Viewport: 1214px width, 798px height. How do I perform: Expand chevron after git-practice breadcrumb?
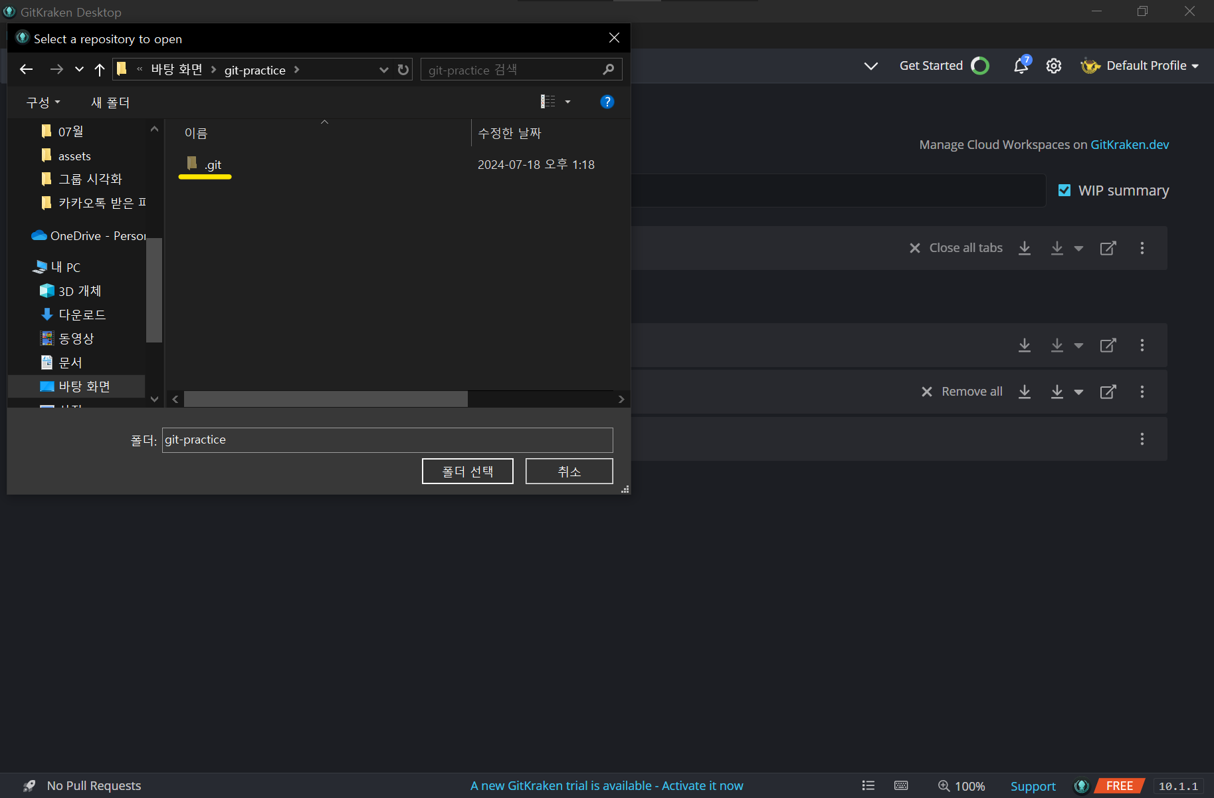pyautogui.click(x=296, y=69)
